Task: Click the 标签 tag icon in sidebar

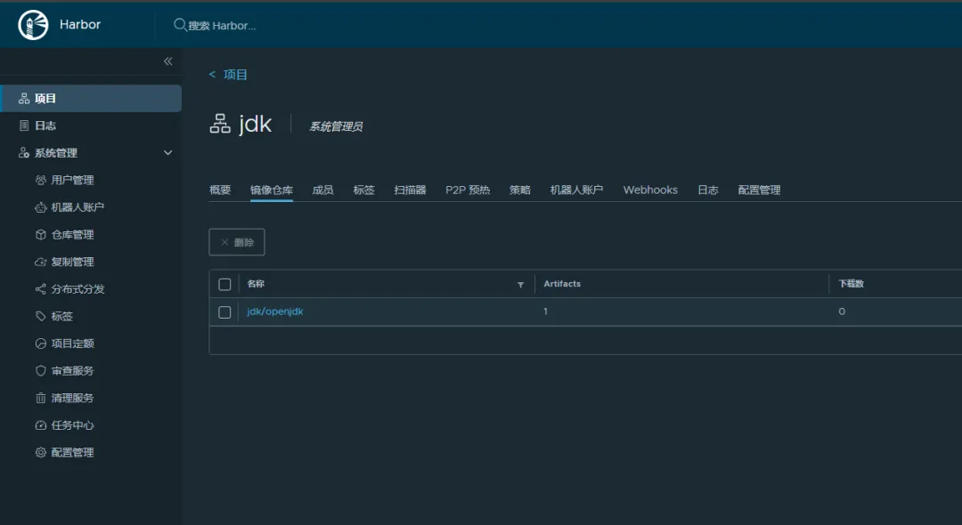Action: [x=40, y=316]
